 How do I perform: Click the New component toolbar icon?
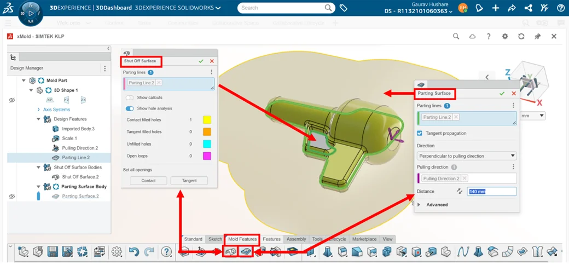click(x=23, y=251)
